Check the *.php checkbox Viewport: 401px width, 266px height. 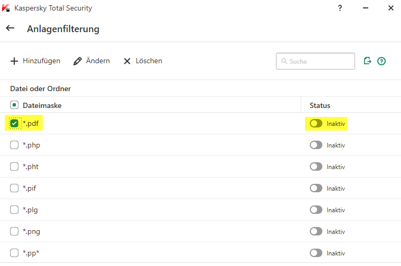(14, 145)
